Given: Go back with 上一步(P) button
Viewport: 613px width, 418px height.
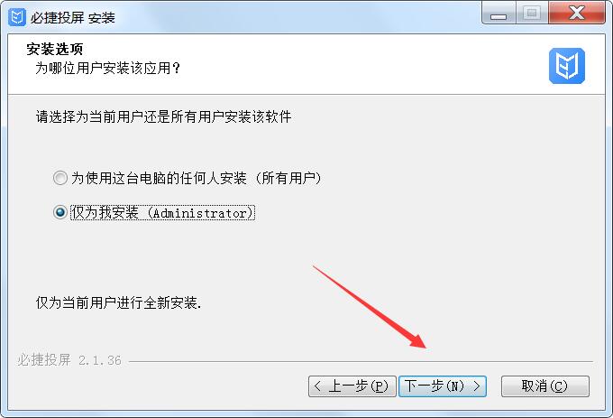Looking at the screenshot, I should 352,386.
